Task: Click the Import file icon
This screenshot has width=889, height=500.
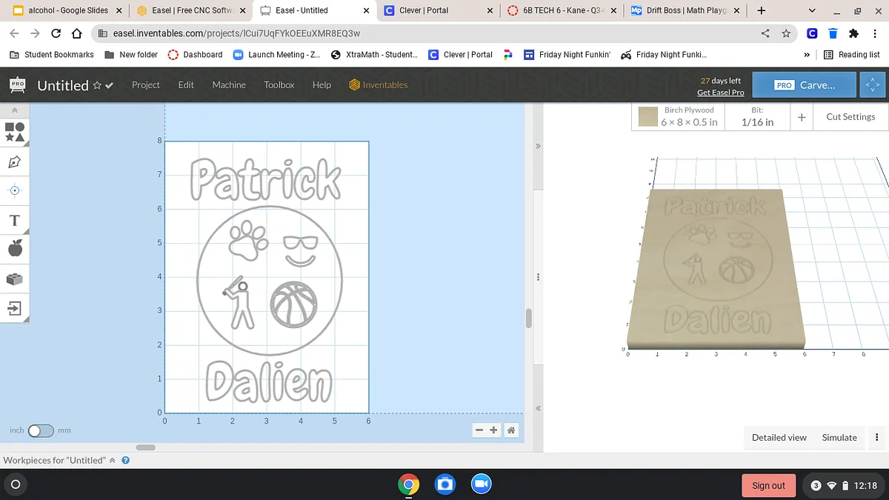Action: 15,307
